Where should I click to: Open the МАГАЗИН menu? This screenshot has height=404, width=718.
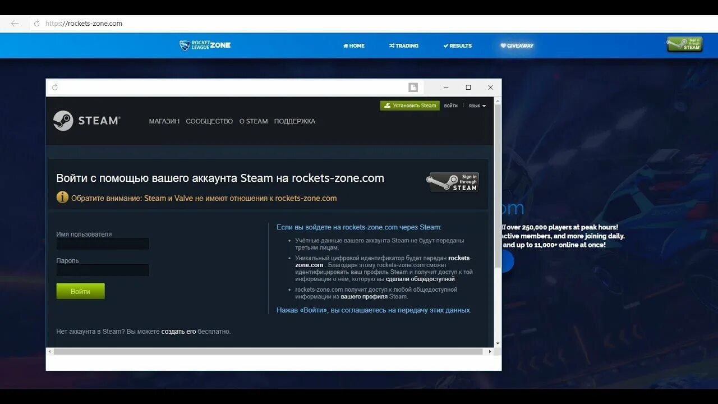coord(164,121)
